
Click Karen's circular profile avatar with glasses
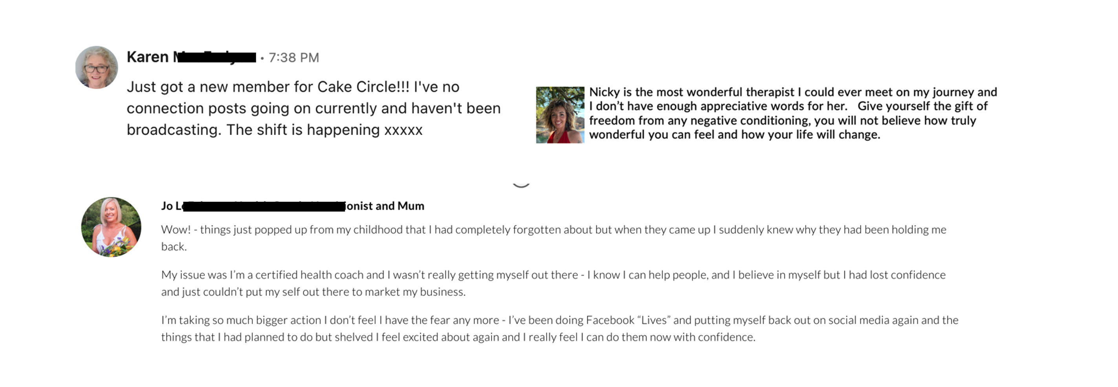[x=96, y=68]
